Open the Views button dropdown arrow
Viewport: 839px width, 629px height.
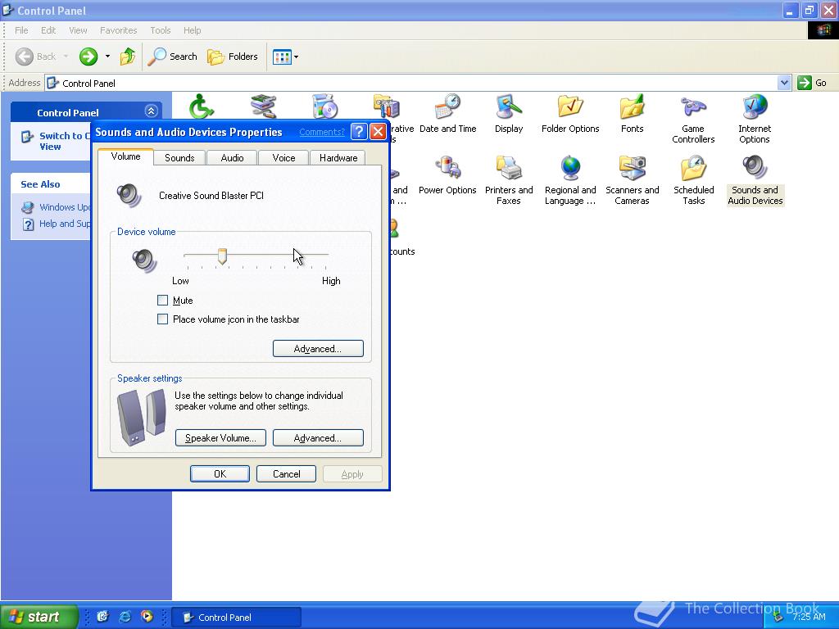coord(297,57)
